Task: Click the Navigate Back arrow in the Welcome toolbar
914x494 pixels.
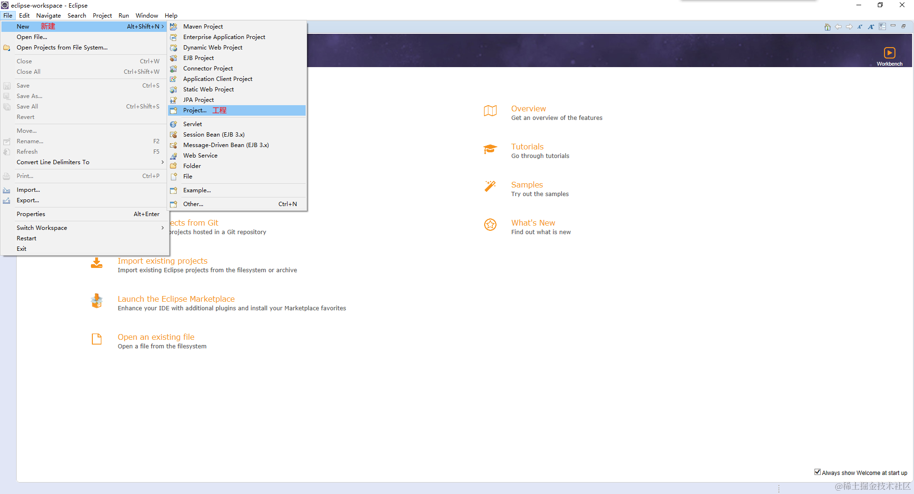Action: (x=838, y=27)
